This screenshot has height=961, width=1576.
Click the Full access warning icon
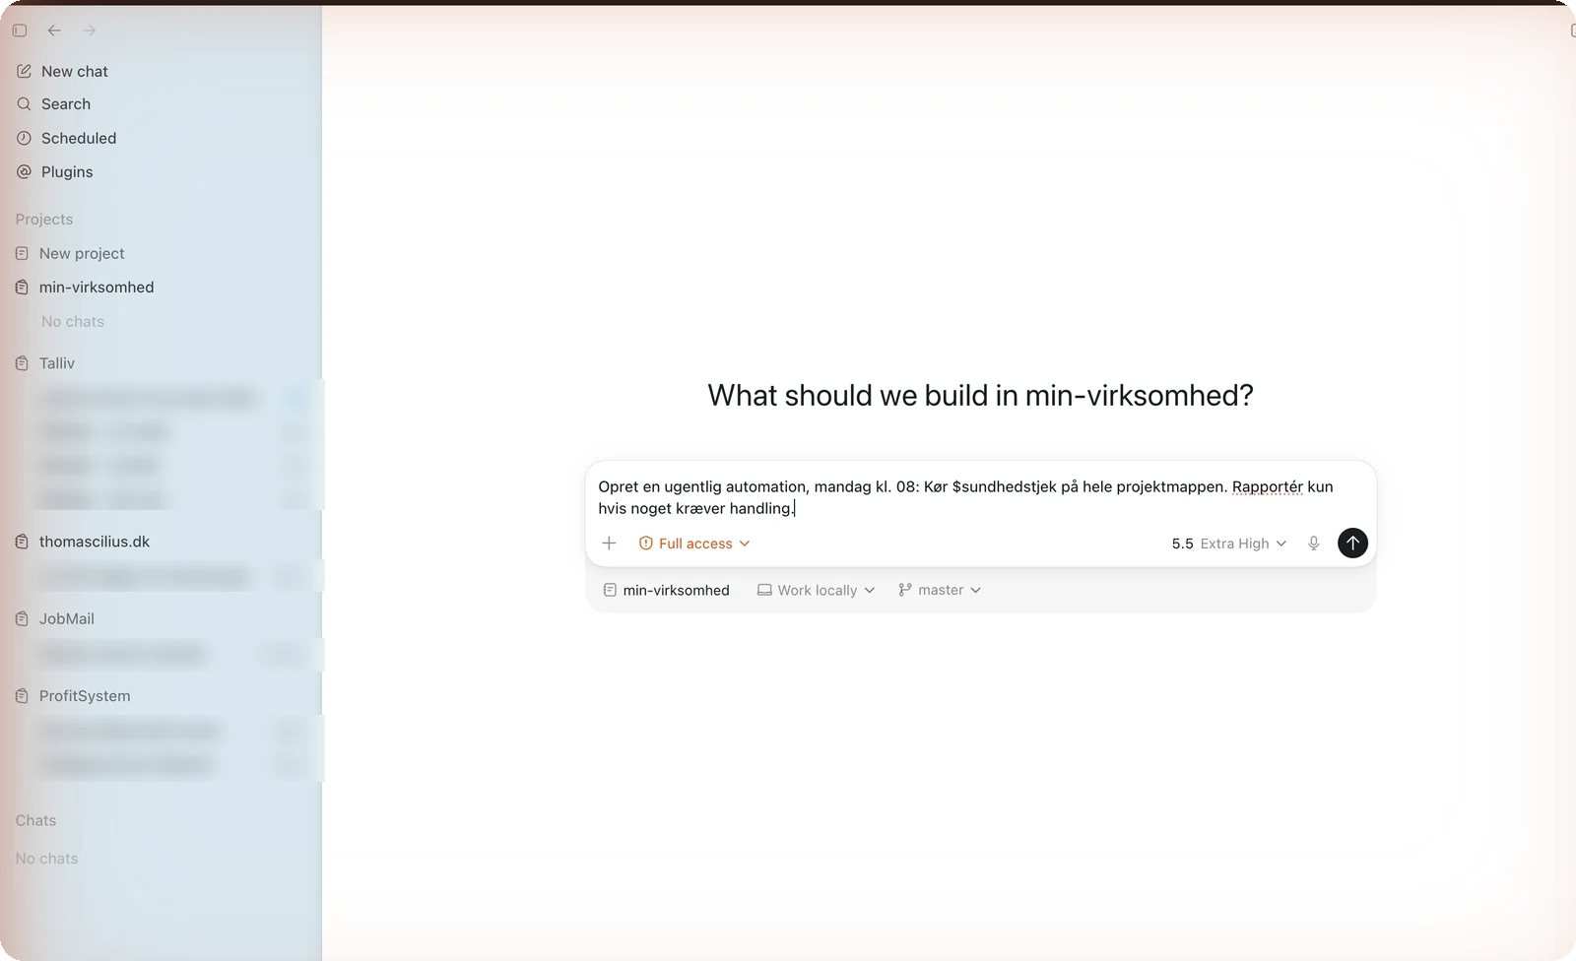[646, 544]
